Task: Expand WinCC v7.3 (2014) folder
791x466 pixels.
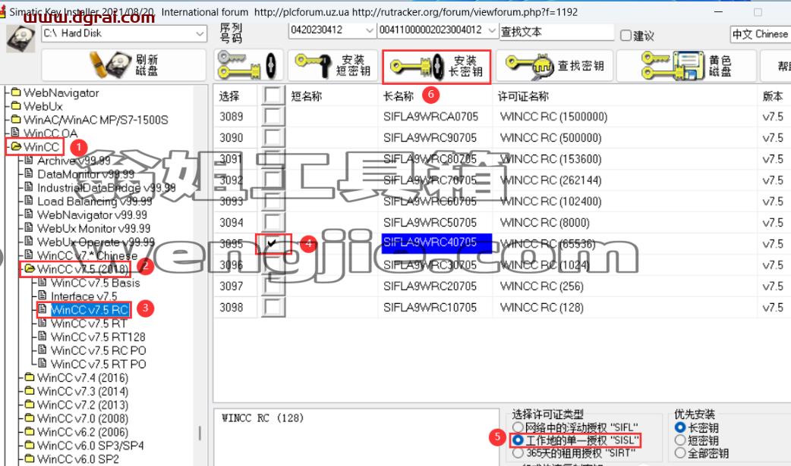Action: pos(82,392)
